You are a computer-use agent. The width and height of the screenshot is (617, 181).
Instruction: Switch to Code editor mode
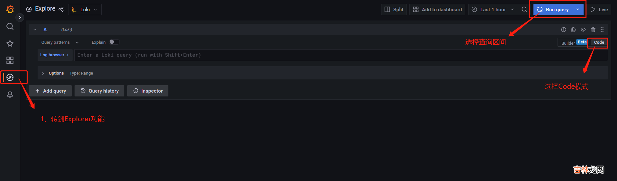(599, 42)
